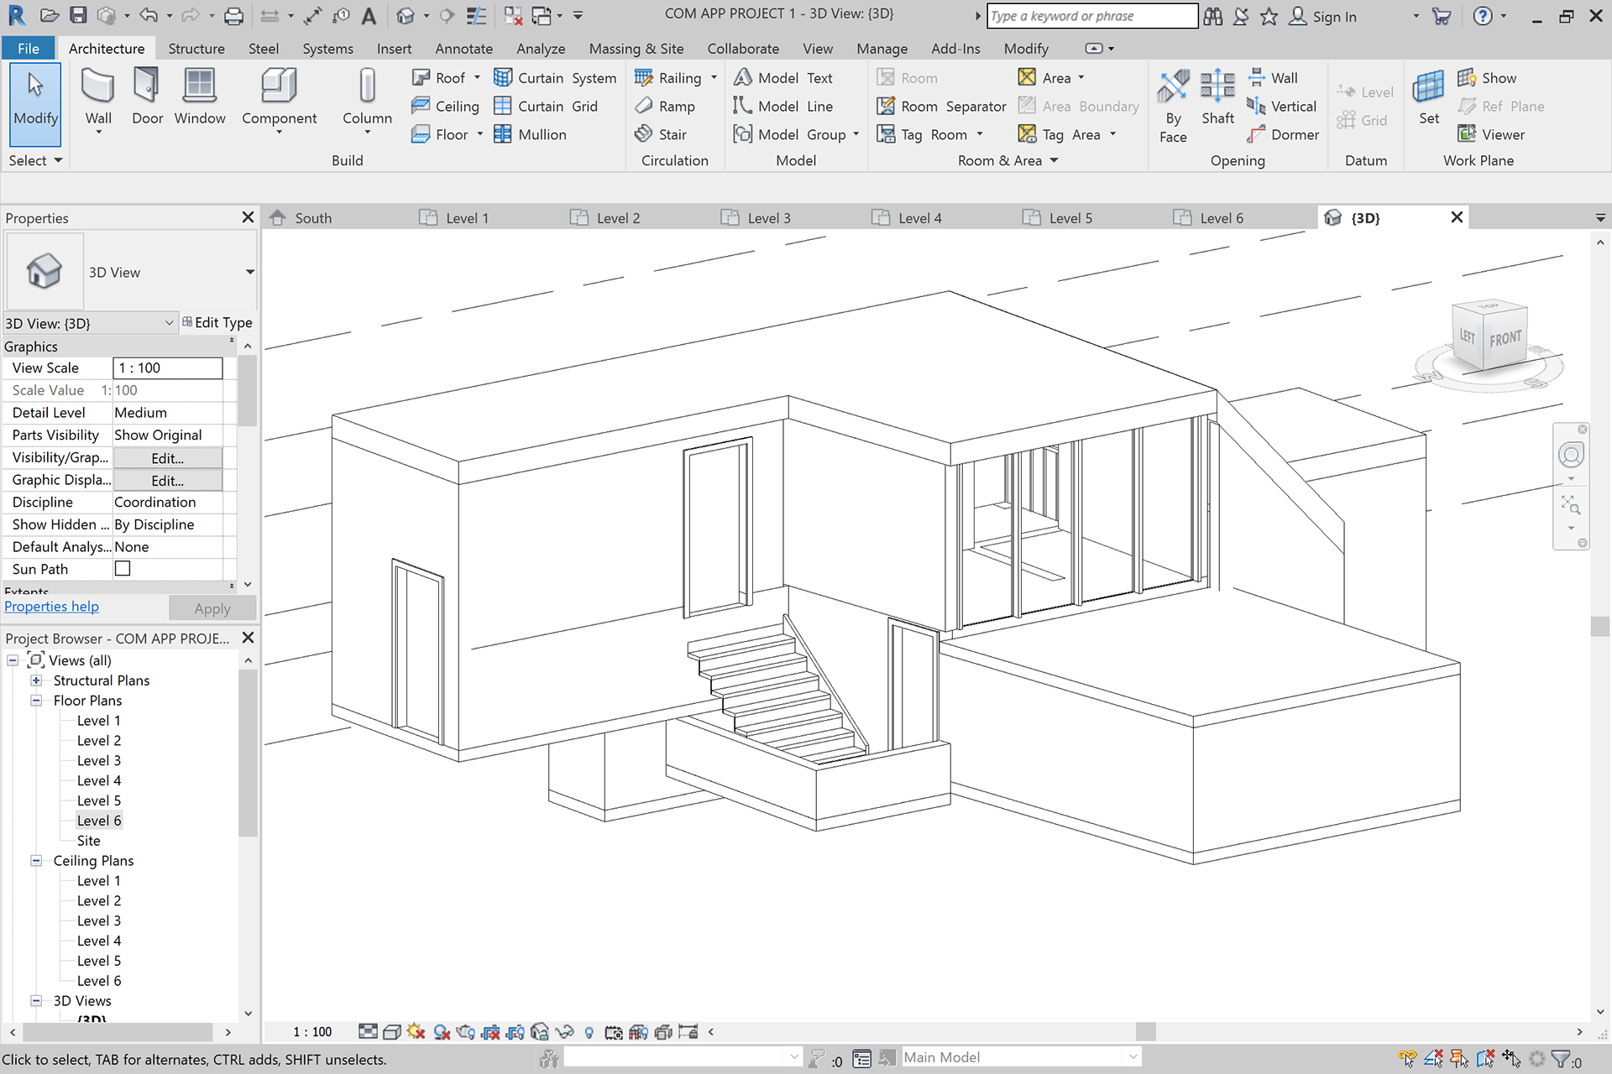Switch to the South view tab

pyautogui.click(x=313, y=218)
